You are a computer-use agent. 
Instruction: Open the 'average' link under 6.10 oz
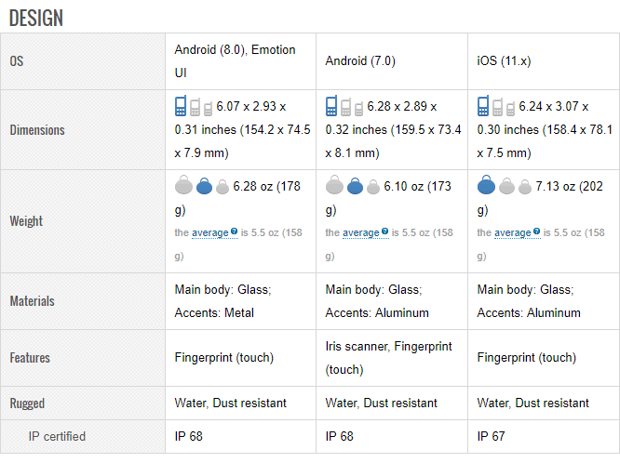pos(360,232)
